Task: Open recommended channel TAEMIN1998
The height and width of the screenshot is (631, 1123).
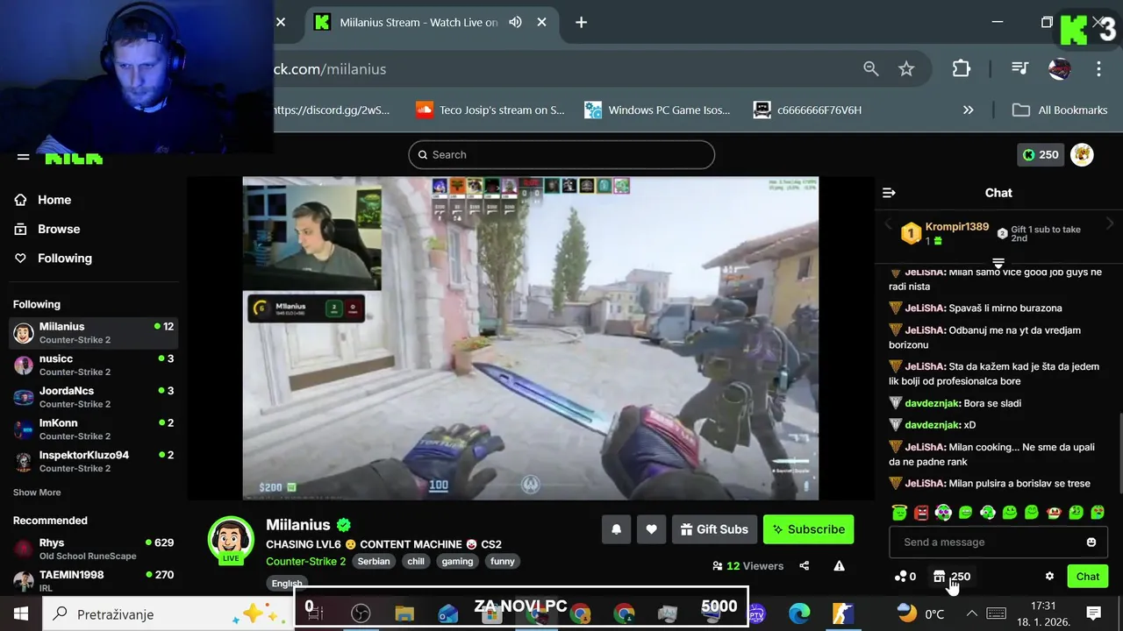Action: [x=94, y=580]
